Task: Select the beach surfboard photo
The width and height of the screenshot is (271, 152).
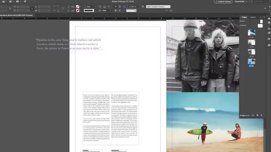Action: 215,122
